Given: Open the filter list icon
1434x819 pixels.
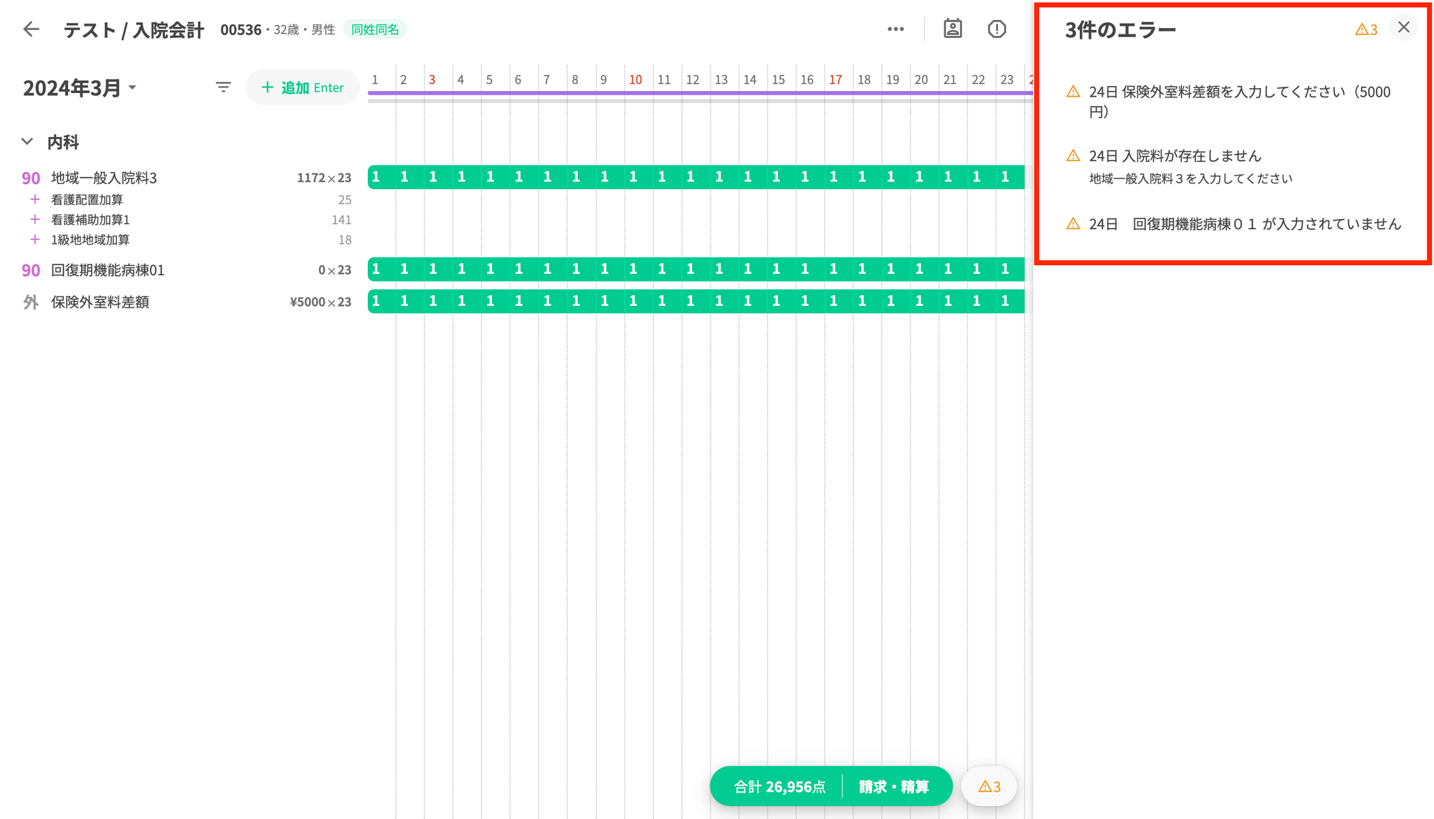Looking at the screenshot, I should tap(223, 87).
